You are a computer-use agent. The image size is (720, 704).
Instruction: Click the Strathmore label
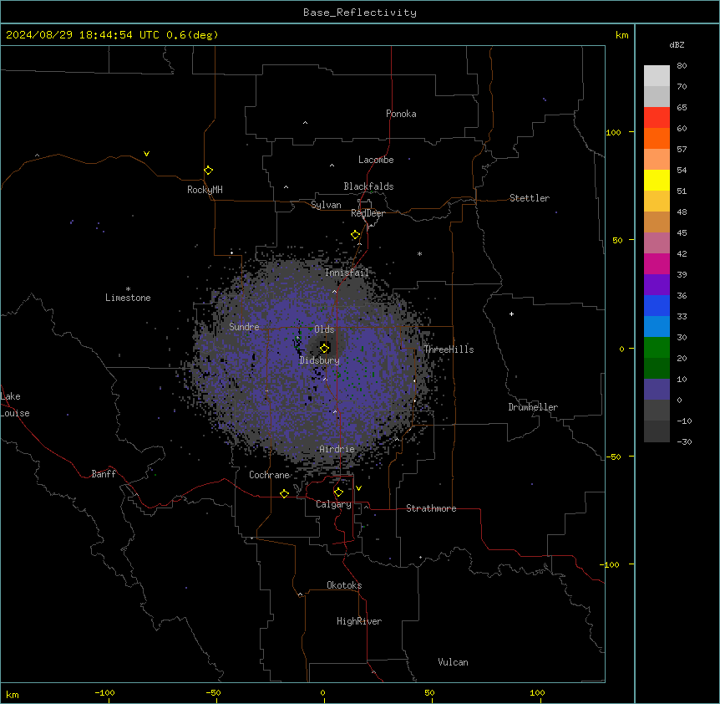(431, 508)
